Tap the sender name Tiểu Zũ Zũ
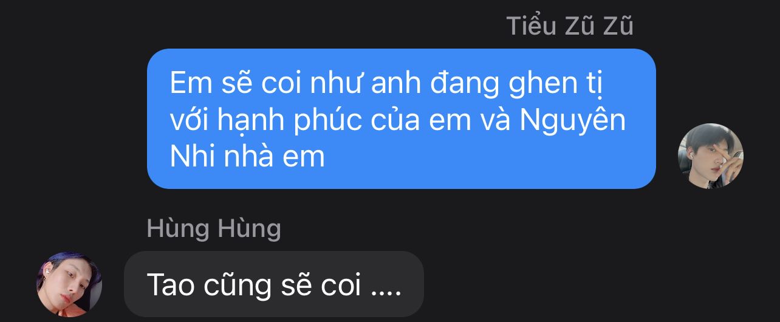This screenshot has height=322, width=780. pos(570,26)
